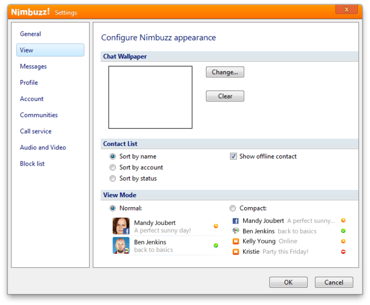Image resolution: width=370 pixels, height=305 pixels.
Task: Go to Block list settings
Action: [x=32, y=163]
